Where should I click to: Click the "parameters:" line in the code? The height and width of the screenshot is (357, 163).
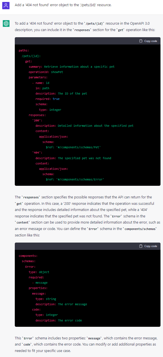coord(38,77)
